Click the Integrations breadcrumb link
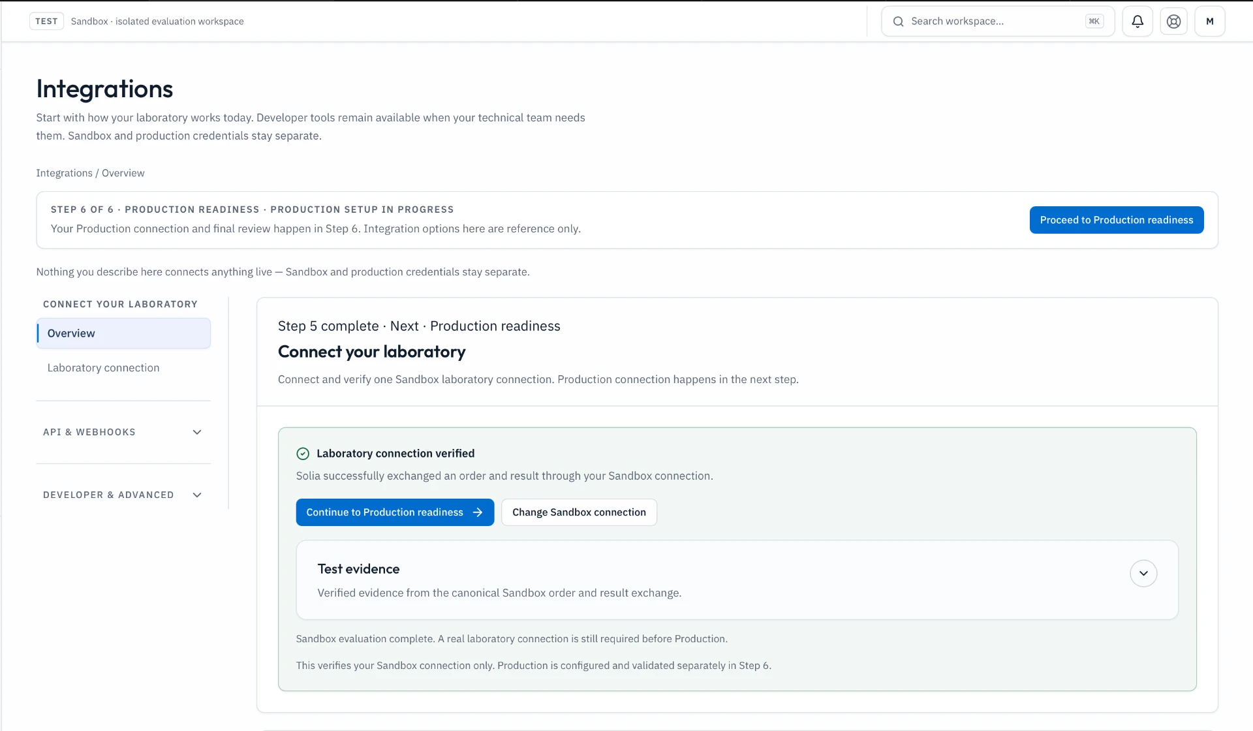 point(64,173)
